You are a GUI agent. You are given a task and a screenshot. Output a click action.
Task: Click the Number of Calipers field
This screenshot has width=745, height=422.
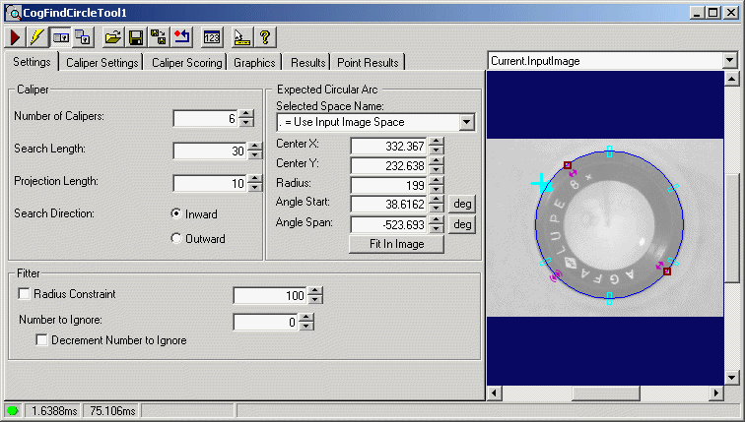pos(206,118)
